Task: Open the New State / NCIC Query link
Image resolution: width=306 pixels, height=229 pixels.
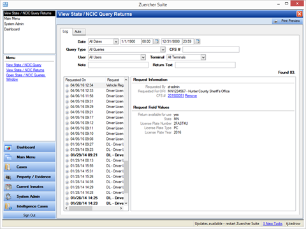Action: (x=24, y=65)
